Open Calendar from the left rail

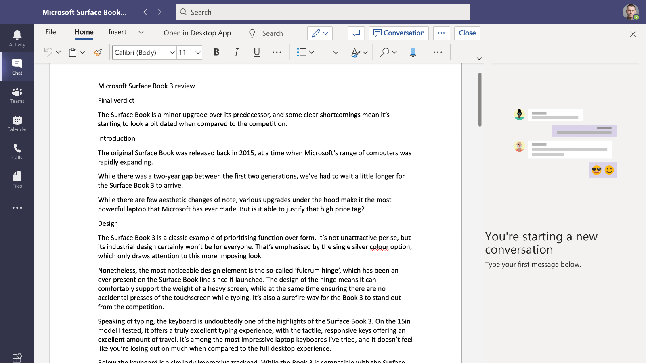tap(17, 123)
